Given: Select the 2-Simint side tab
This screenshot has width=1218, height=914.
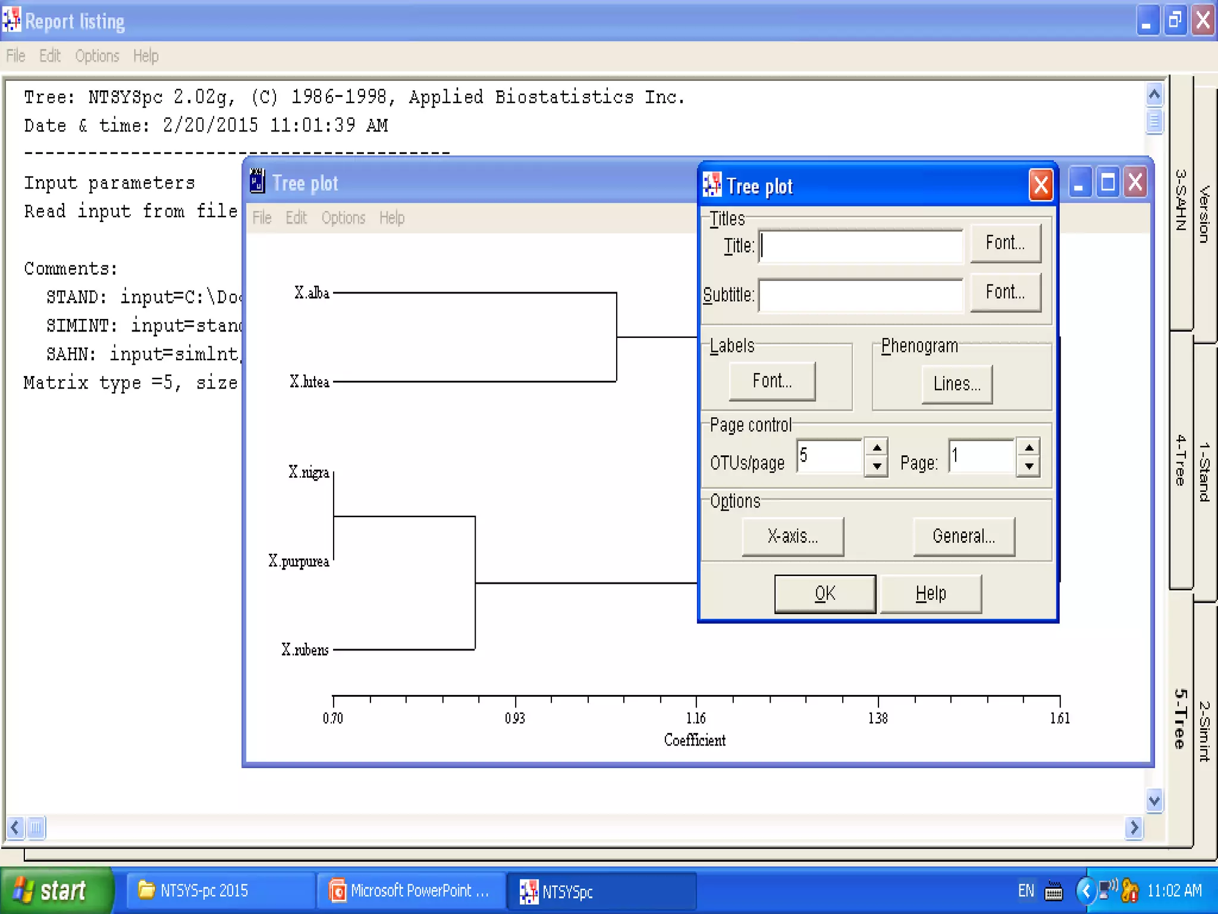Looking at the screenshot, I should [x=1205, y=731].
